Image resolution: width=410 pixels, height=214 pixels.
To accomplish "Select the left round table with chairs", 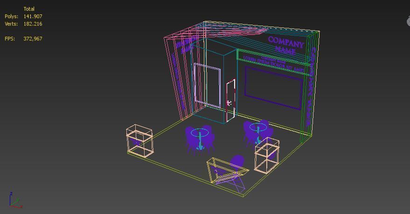I will pyautogui.click(x=200, y=140).
